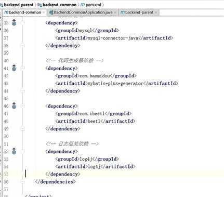
Task: Click log4j groupId on line 53
Action: [86, 159]
